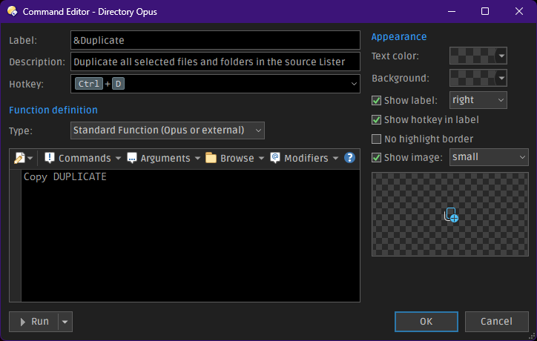The height and width of the screenshot is (341, 537).
Task: Open the Browse menu
Action: (235, 158)
